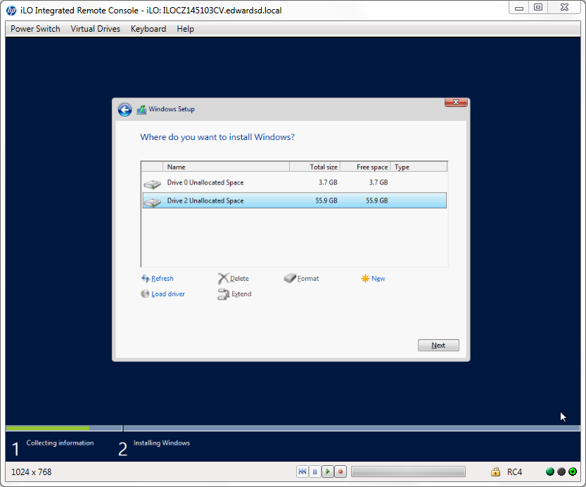
Task: Click the Format partition icon
Action: tap(290, 278)
